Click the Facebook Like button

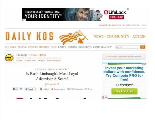[15, 89]
